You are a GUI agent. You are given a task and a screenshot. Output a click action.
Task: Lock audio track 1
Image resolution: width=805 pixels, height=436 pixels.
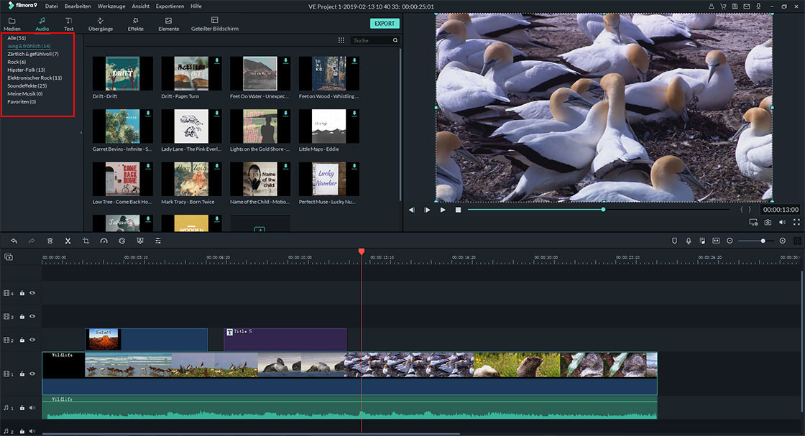pyautogui.click(x=22, y=408)
